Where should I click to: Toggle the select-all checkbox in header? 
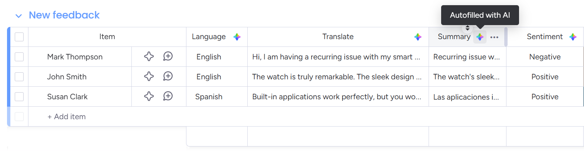point(19,37)
